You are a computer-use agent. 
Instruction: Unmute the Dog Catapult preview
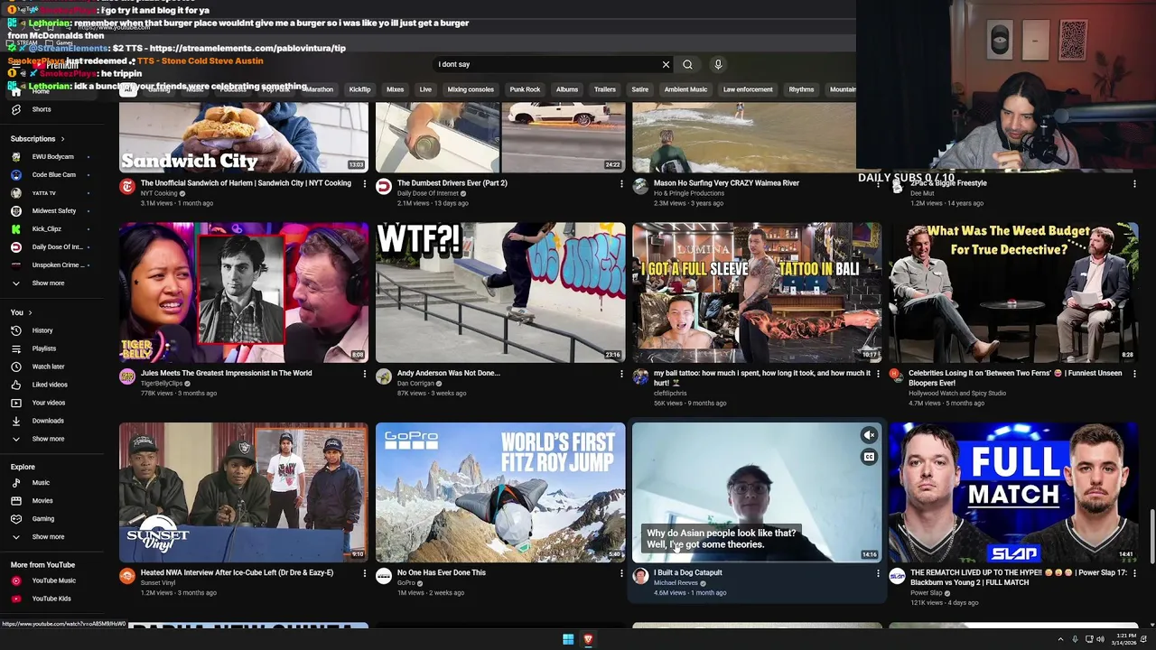[x=869, y=435]
